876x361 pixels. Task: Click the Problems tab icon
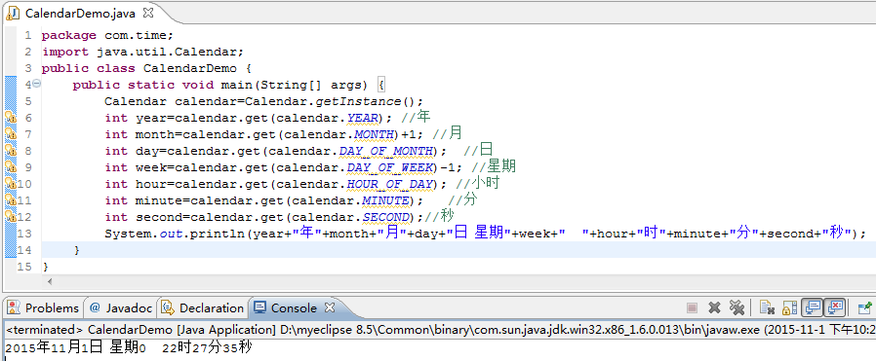[x=14, y=307]
